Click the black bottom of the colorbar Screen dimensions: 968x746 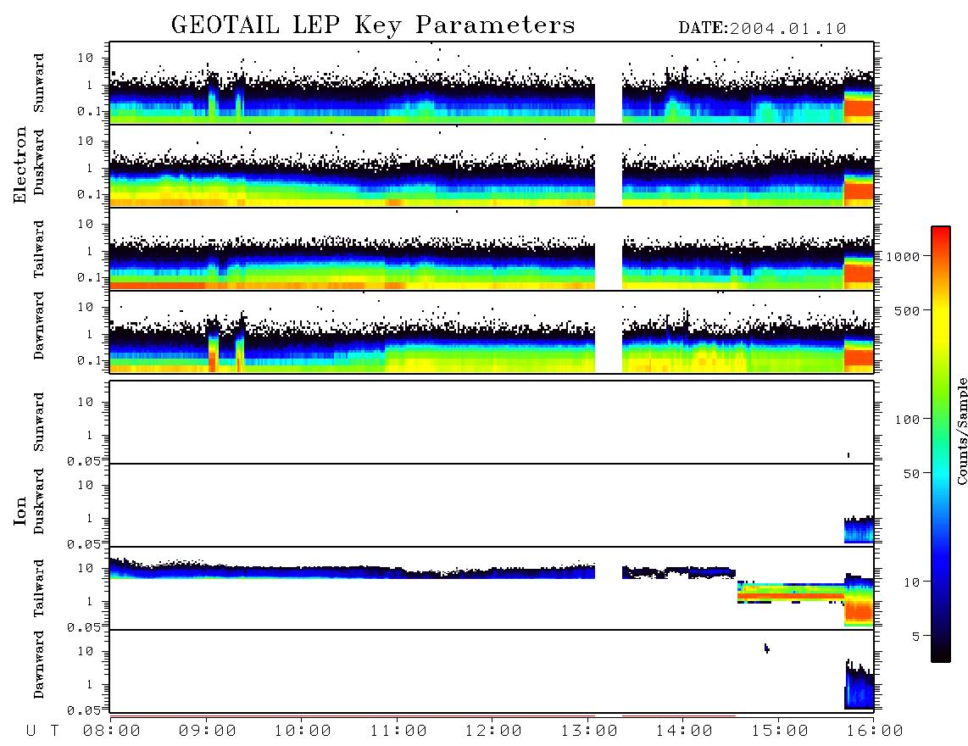(941, 652)
